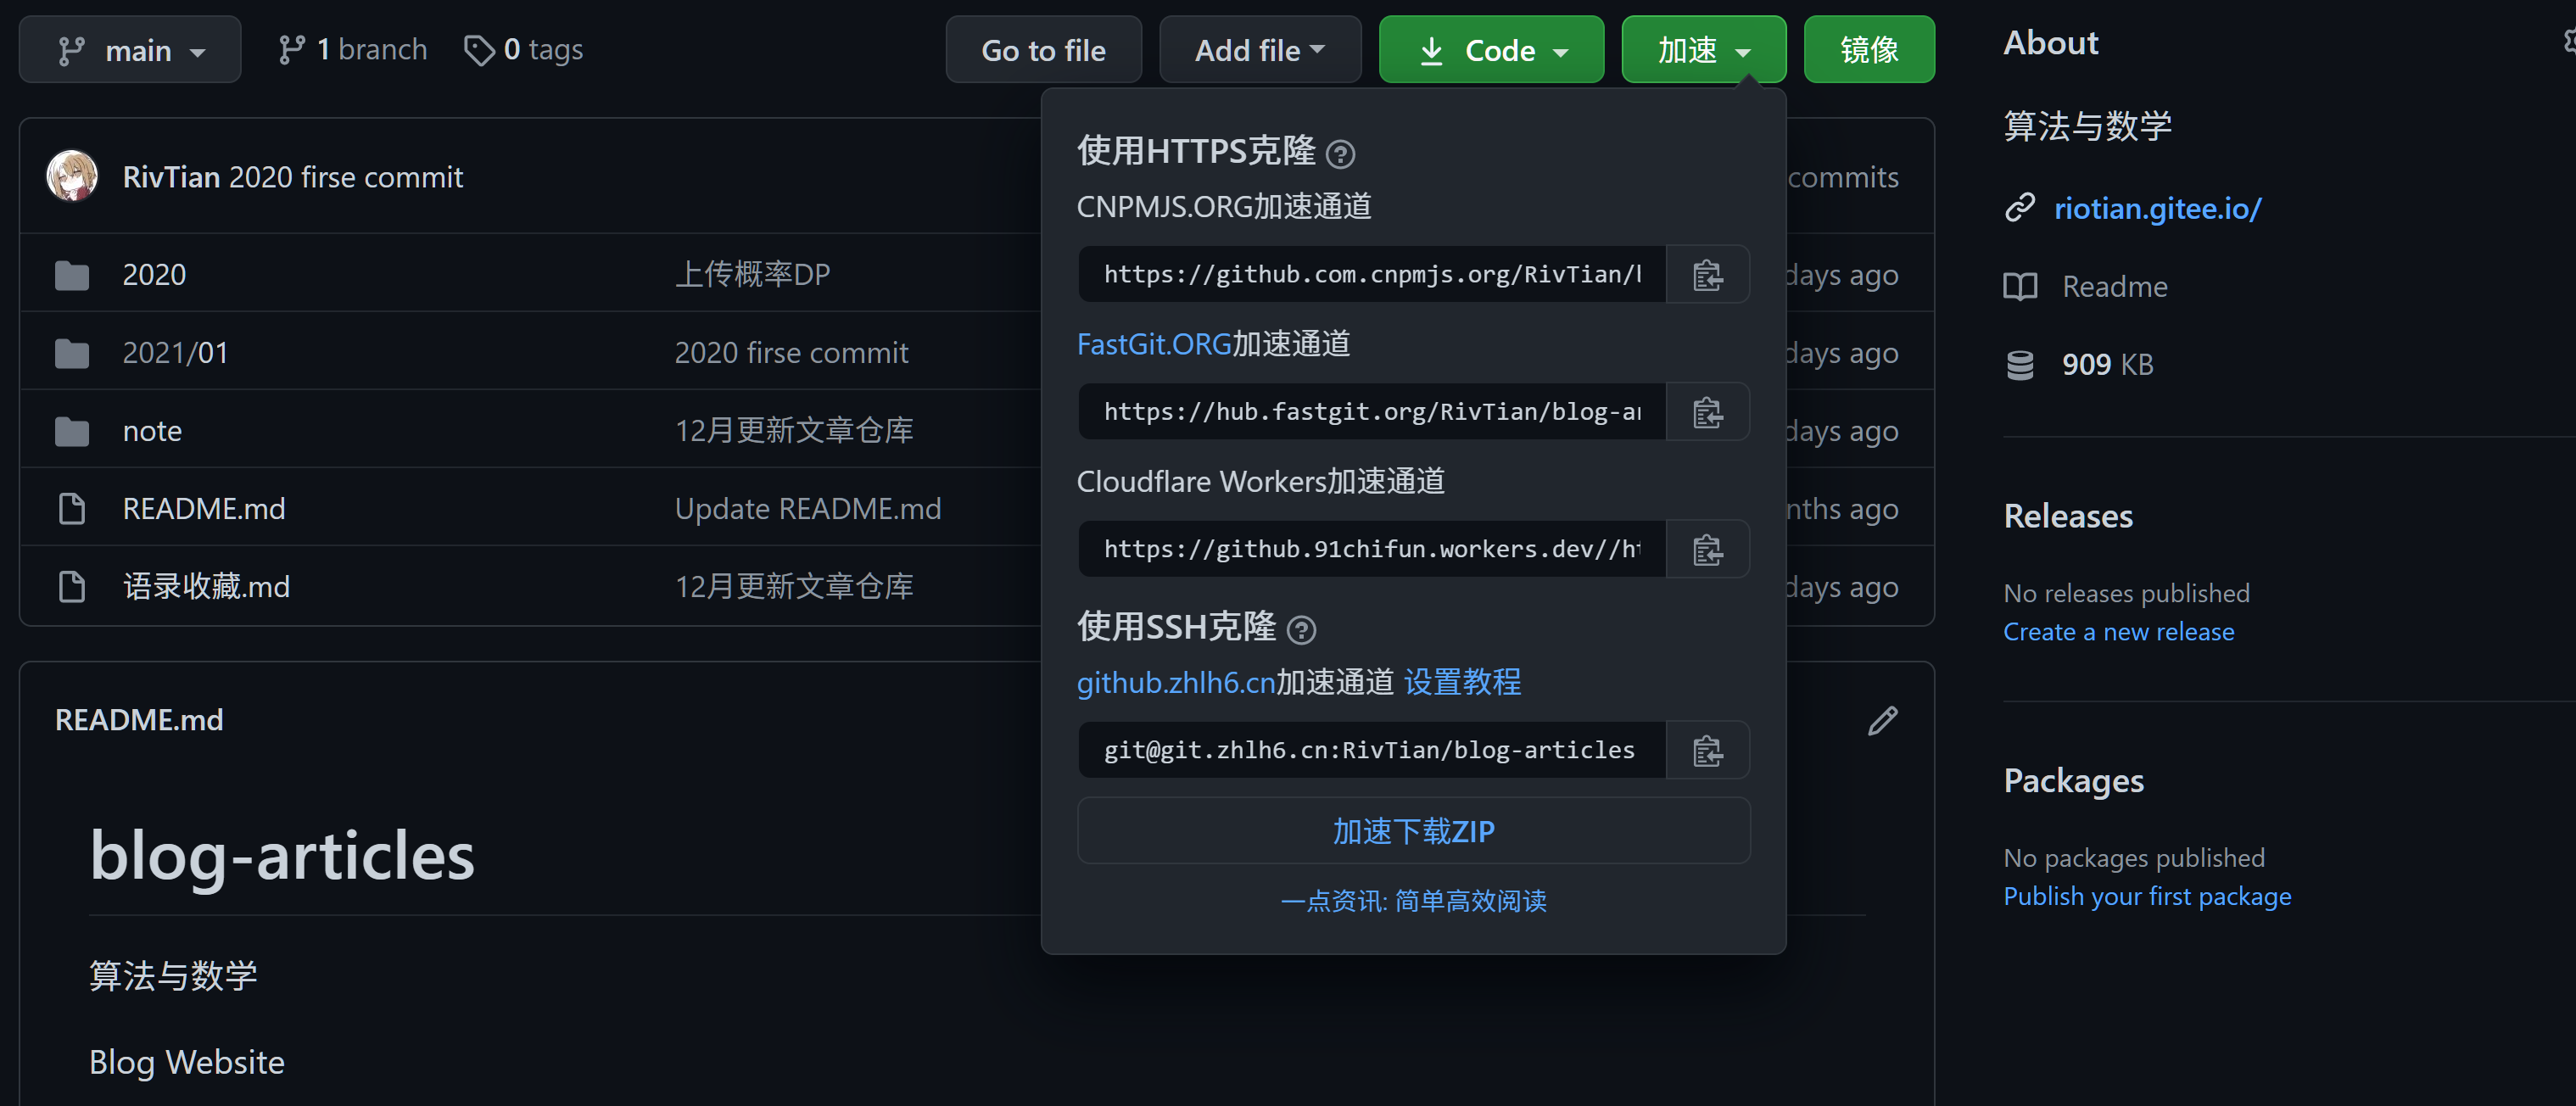2576x1106 pixels.
Task: Open the 2021/01 folder
Action: coord(175,353)
